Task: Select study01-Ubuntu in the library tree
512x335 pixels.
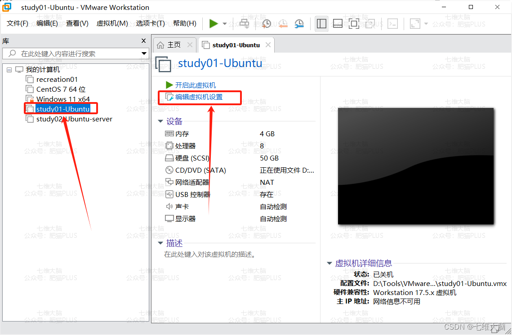Action: (x=62, y=109)
